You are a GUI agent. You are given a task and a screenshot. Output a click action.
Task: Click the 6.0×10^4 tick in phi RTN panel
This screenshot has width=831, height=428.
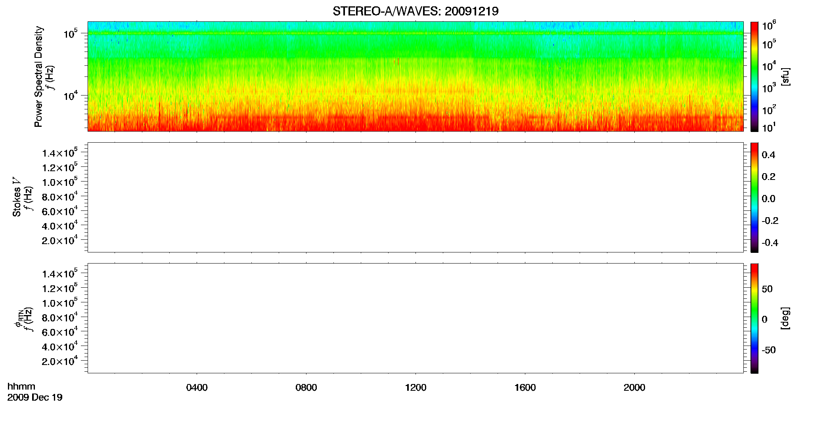click(60, 332)
